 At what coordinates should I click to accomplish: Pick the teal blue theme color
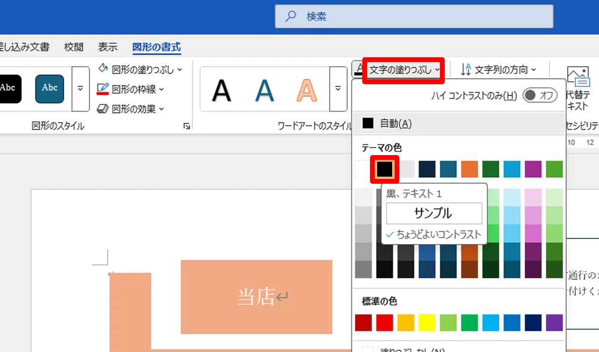pos(448,169)
